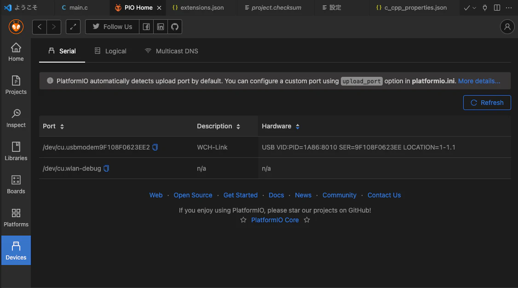
Task: Open Boards in the sidebar
Action: pos(16,184)
